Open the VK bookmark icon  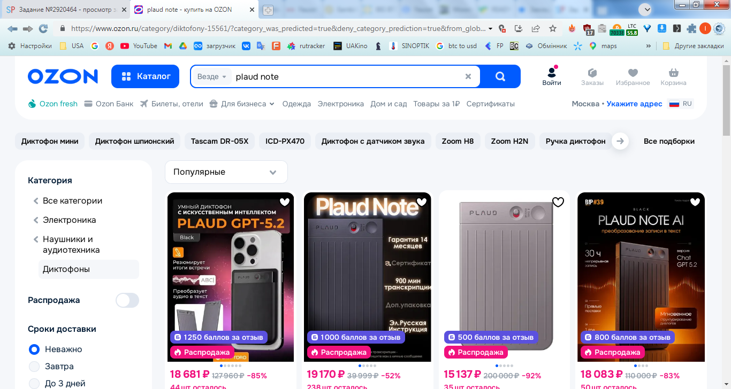pos(246,46)
